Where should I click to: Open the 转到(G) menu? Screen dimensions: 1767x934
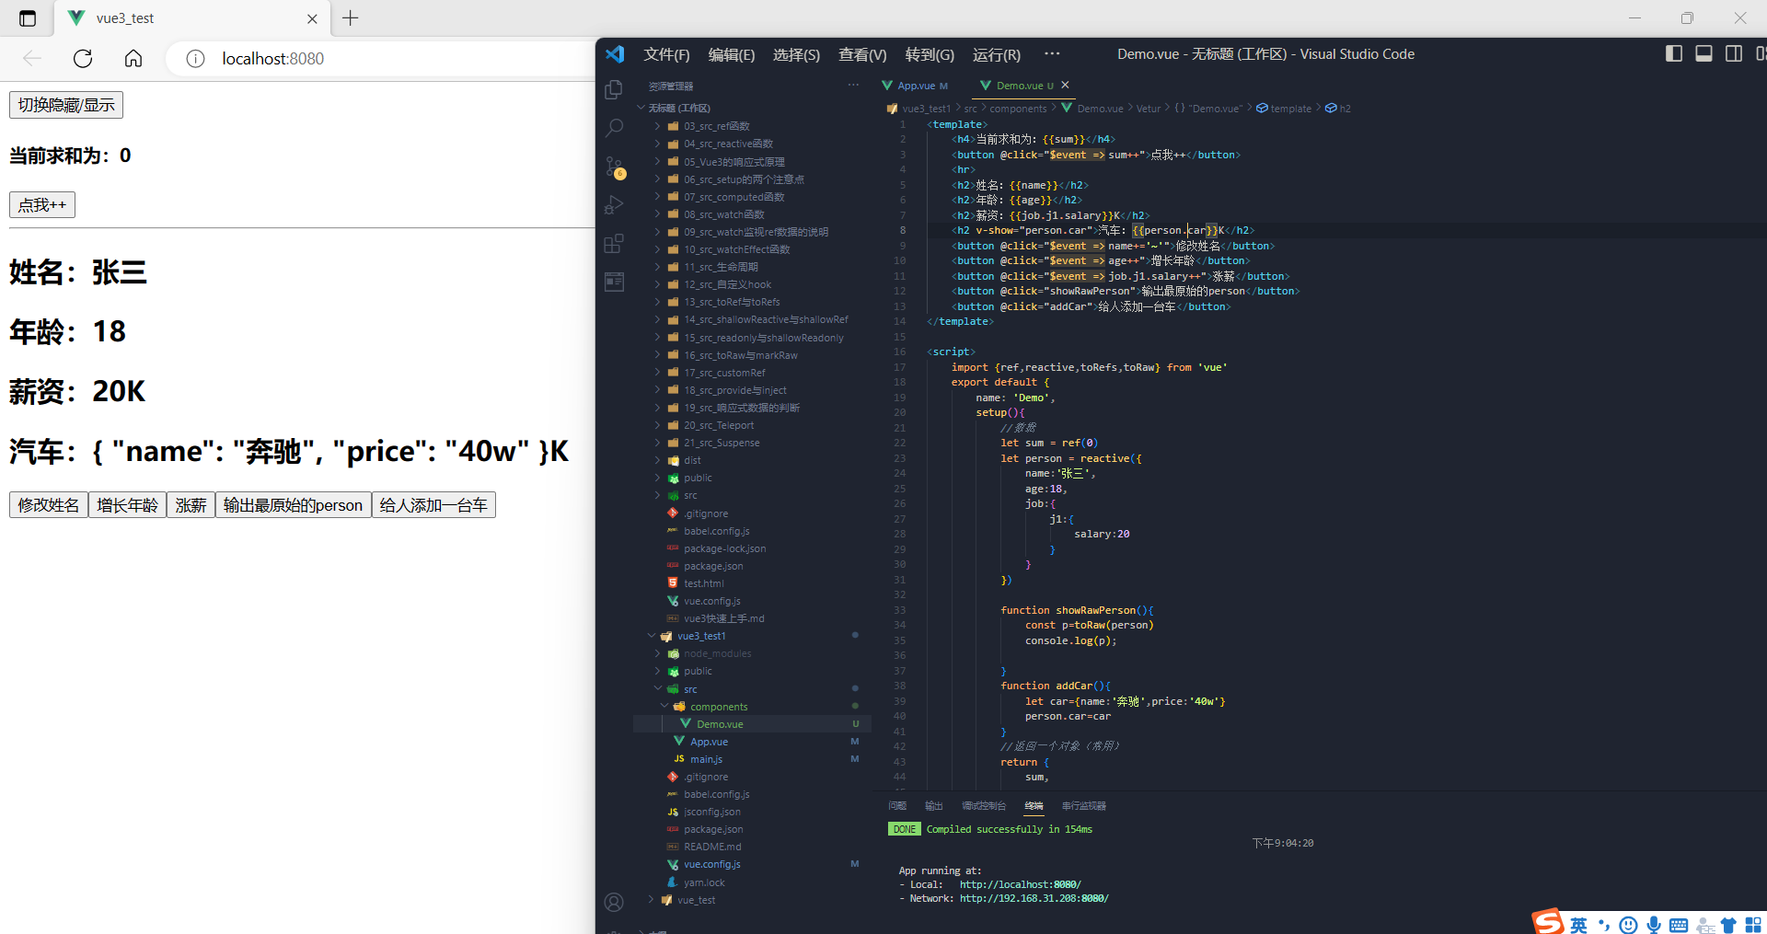pyautogui.click(x=930, y=54)
